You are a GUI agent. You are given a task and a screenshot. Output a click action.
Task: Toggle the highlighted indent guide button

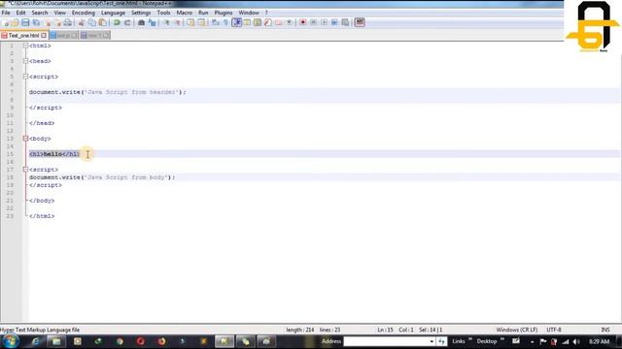[237, 22]
